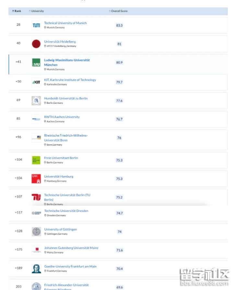Click the TUM logo icon

click(x=36, y=25)
